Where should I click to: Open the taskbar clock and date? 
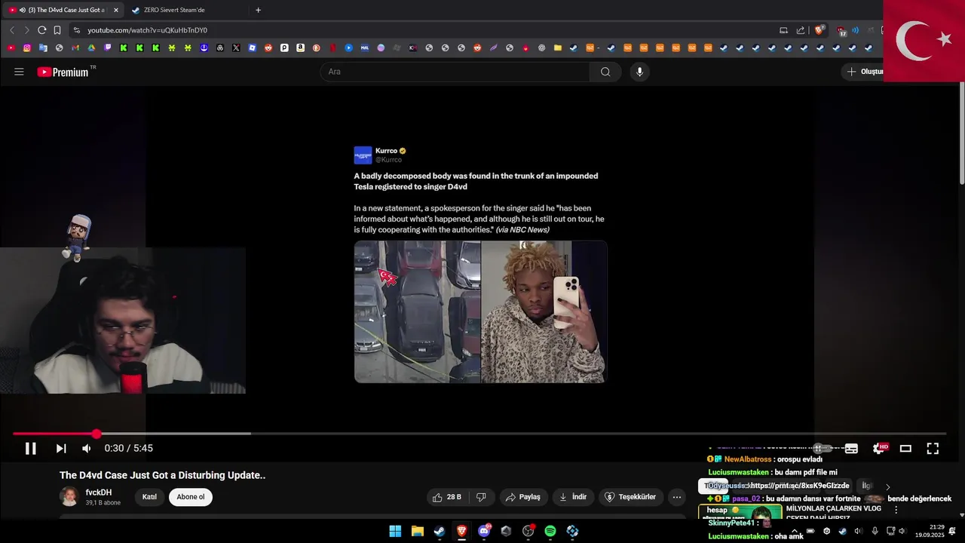click(x=930, y=531)
